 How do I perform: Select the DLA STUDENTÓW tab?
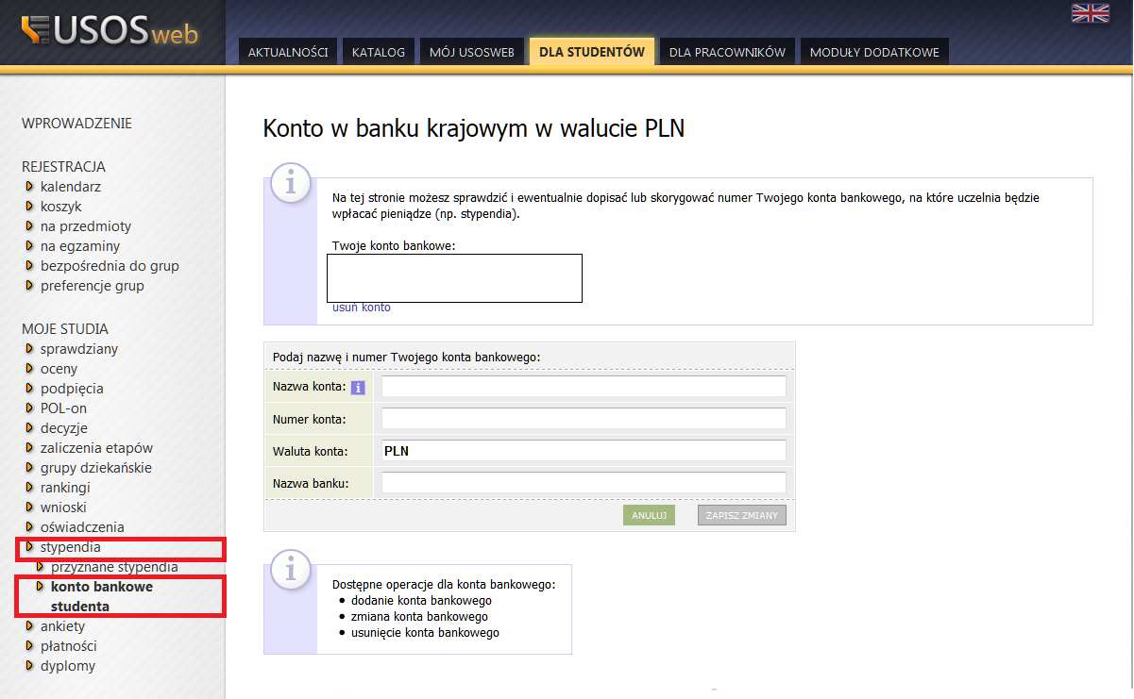click(592, 52)
